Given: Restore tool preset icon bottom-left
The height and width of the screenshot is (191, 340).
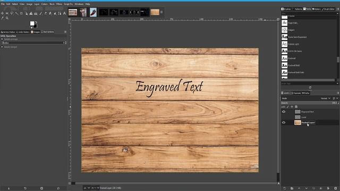Looking at the screenshot, I should click(x=25, y=188).
